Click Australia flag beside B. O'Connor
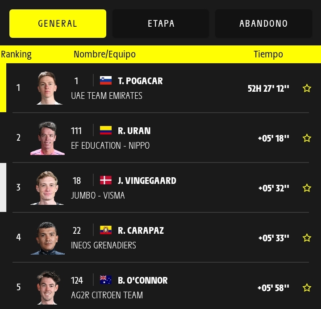This screenshot has height=309, width=321. [106, 280]
